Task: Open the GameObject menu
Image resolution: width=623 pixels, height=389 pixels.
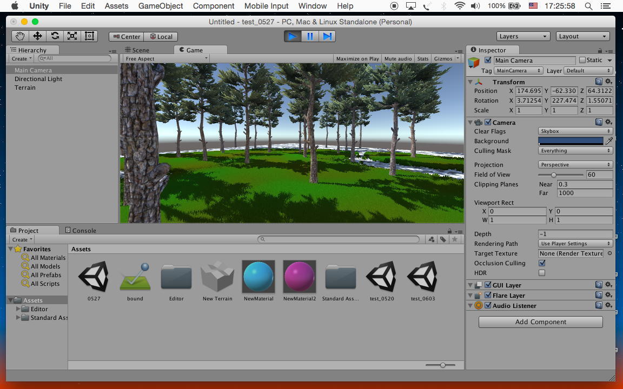Action: (x=161, y=6)
